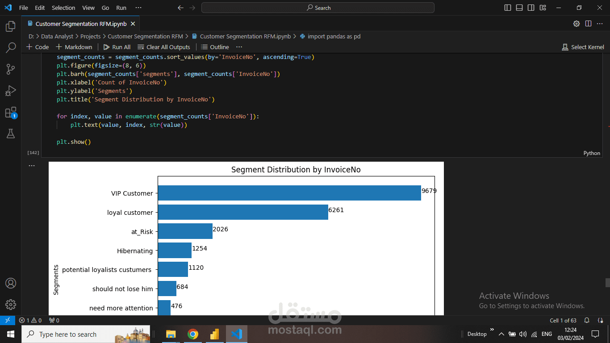Toggle the secondary side bar layout button
The width and height of the screenshot is (610, 343).
coord(531,8)
